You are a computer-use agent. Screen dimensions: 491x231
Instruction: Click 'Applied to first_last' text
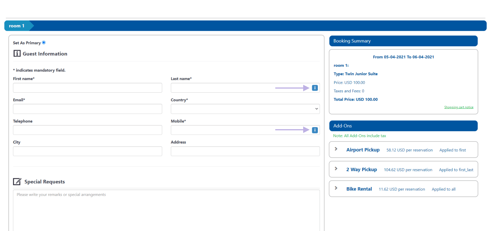coord(456,170)
